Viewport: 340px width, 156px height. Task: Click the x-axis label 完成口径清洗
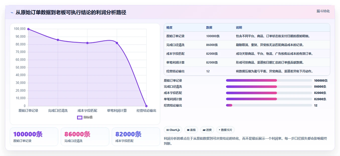pos(58,111)
